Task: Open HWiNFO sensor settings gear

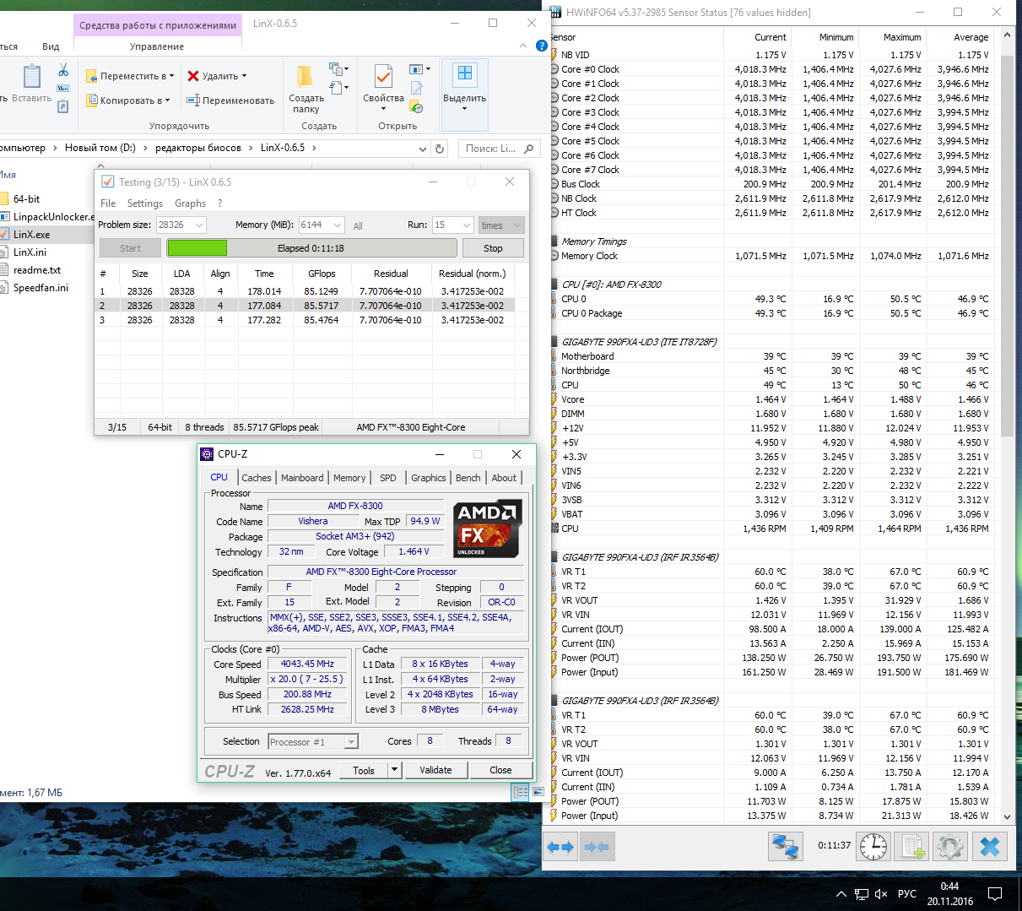Action: click(950, 846)
